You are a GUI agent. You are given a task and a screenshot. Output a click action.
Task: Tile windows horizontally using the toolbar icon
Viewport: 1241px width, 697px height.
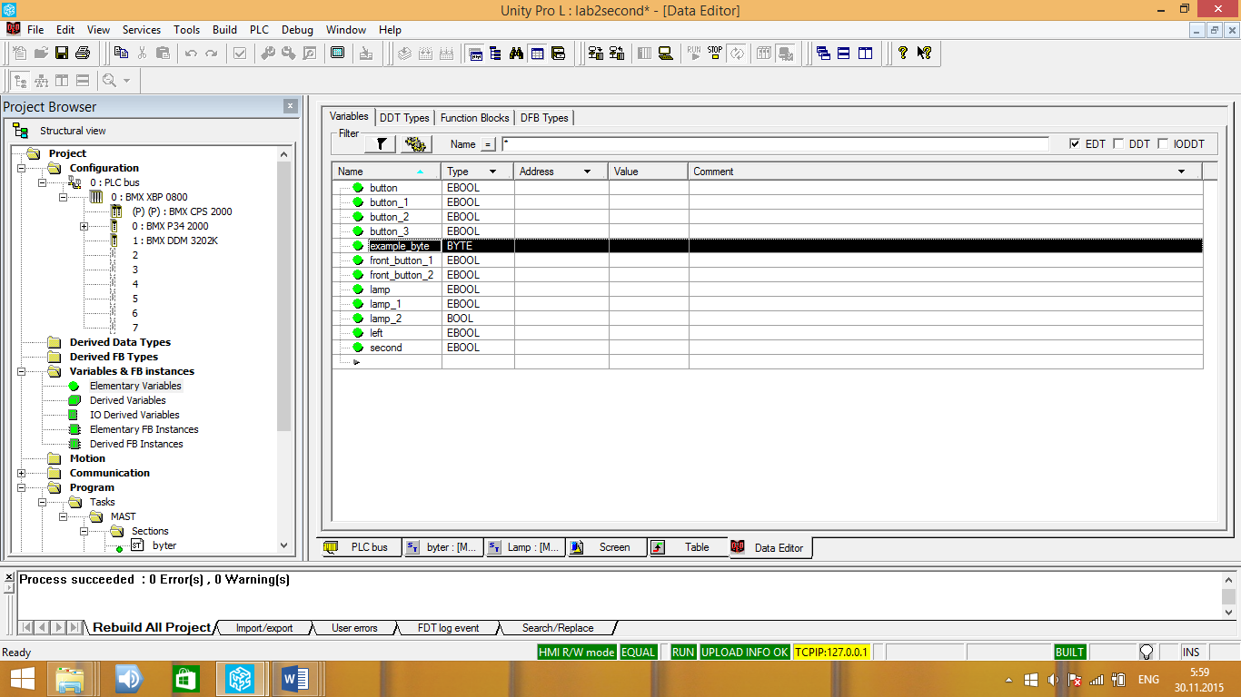(844, 53)
